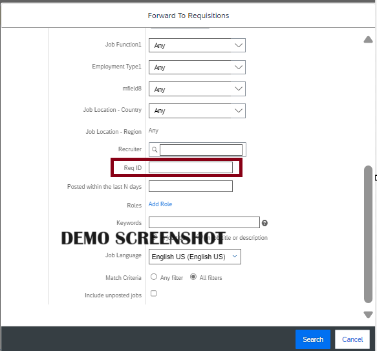Click the Search button
The image size is (377, 351).
click(x=313, y=339)
